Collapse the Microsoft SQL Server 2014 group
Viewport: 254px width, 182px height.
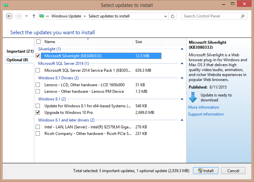[x=182, y=64]
